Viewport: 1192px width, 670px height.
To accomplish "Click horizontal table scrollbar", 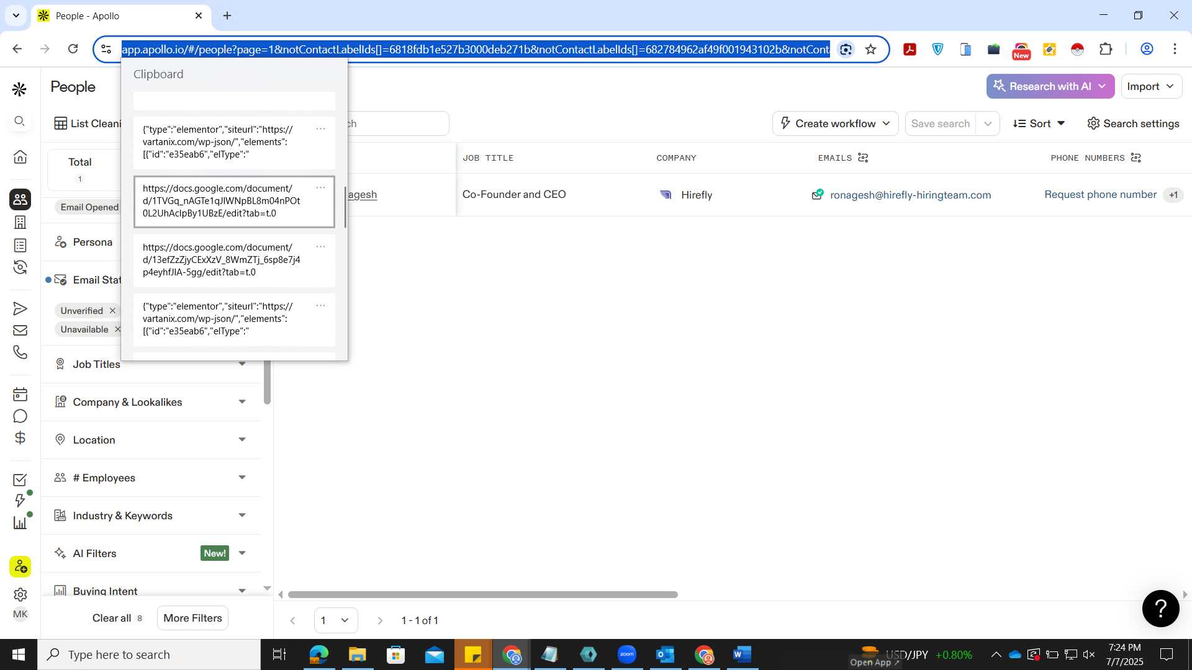I will (x=482, y=594).
